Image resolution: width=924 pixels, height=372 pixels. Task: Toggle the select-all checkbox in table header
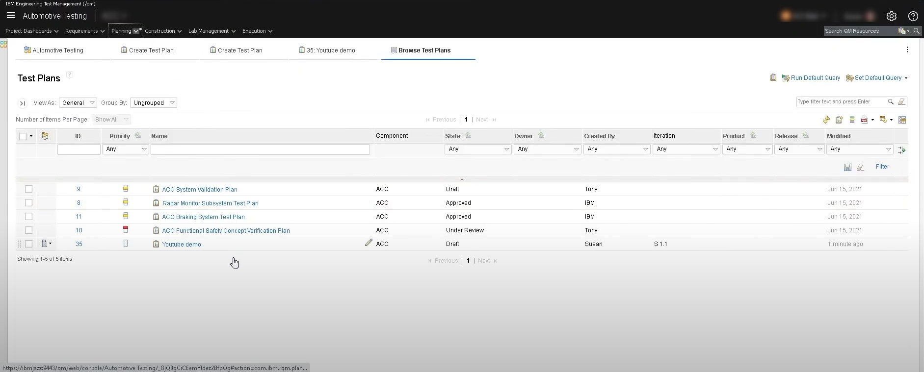tap(23, 136)
